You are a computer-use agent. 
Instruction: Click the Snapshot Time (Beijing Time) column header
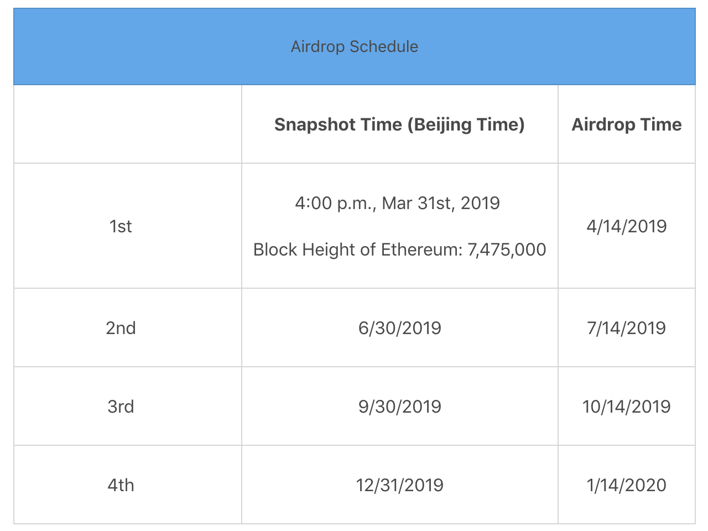point(399,124)
